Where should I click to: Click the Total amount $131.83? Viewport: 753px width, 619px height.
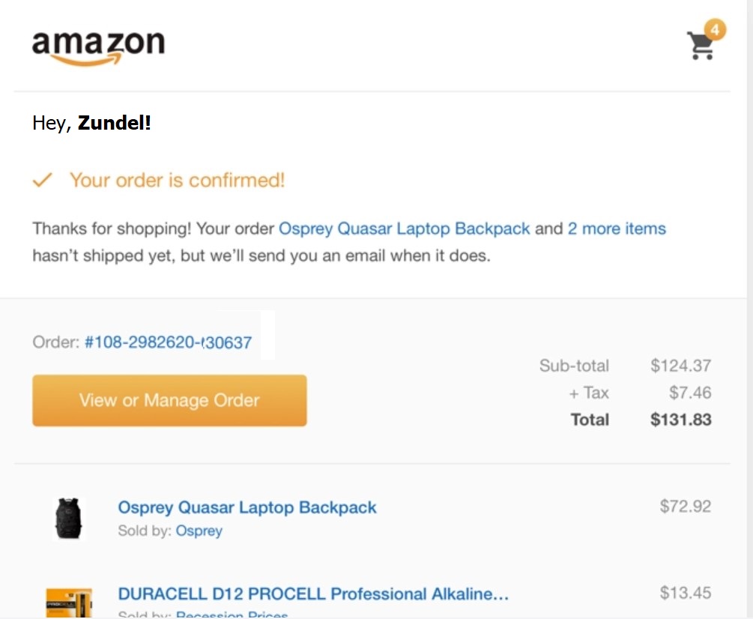coord(680,420)
